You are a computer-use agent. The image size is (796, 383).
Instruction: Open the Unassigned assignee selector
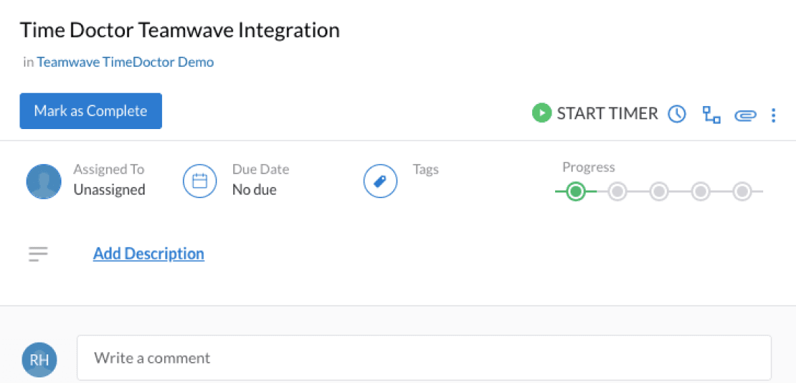109,190
